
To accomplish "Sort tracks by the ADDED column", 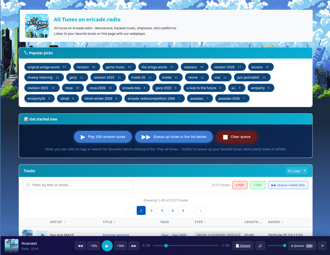I will (x=275, y=222).
